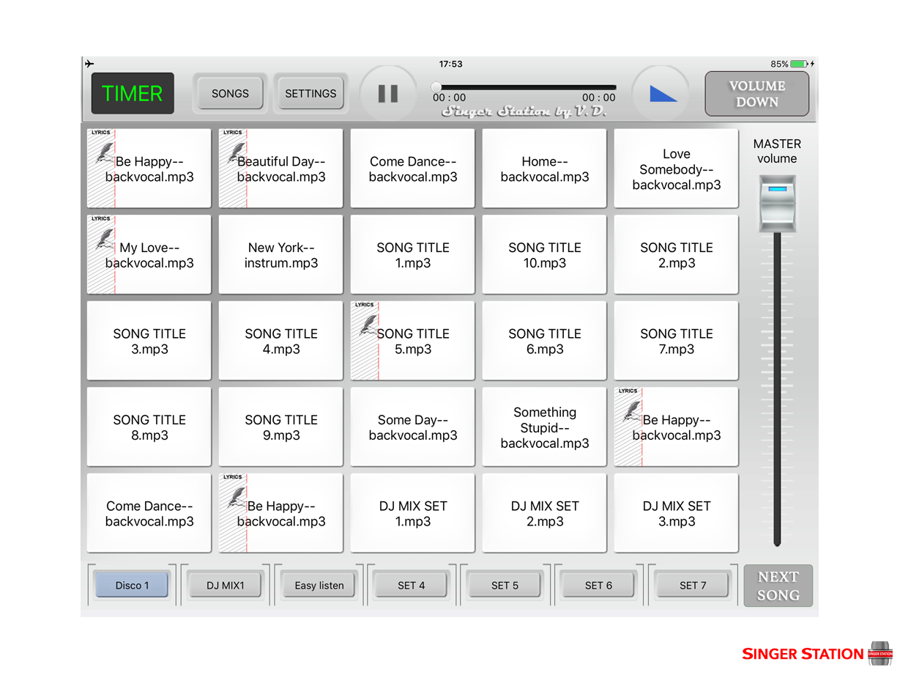Switch to the SET 7 tab
Screen dimensions: 900x675
[x=692, y=586]
